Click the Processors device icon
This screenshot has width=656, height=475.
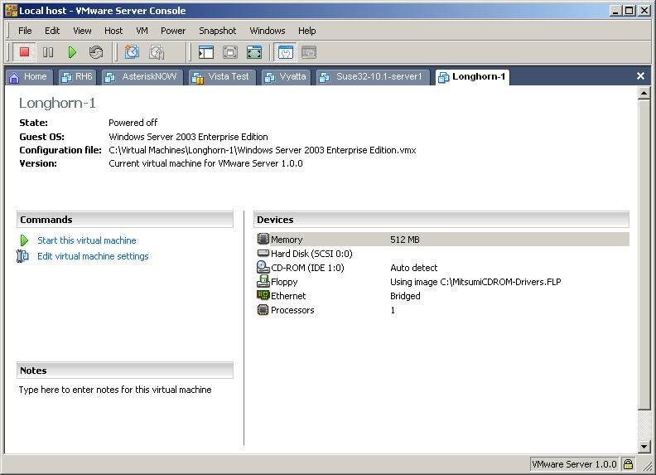pos(263,310)
